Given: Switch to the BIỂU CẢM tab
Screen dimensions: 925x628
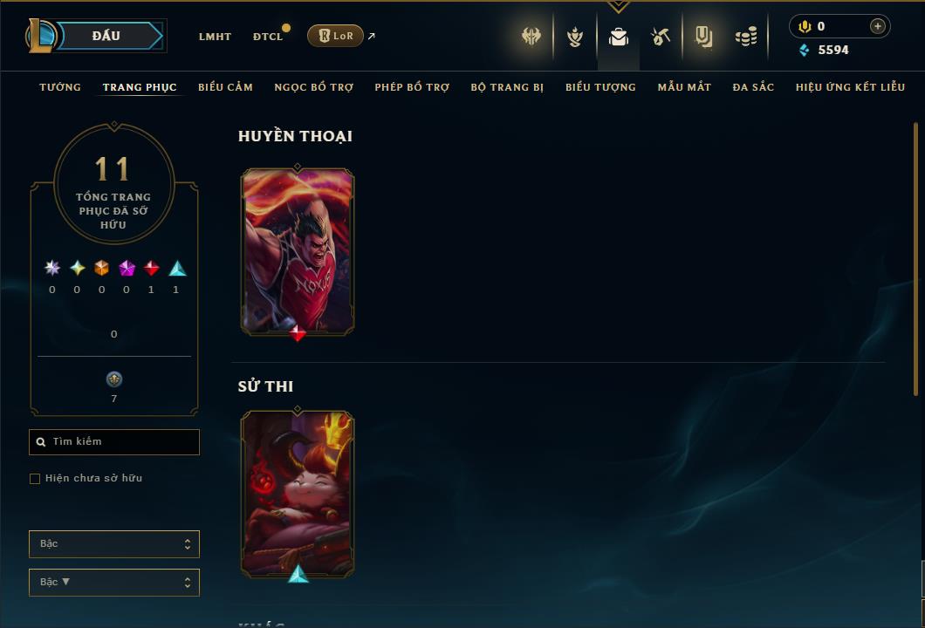Looking at the screenshot, I should 225,87.
